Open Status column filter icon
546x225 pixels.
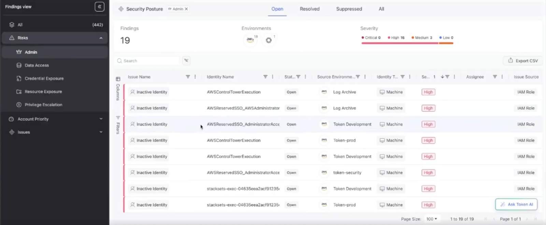[298, 77]
